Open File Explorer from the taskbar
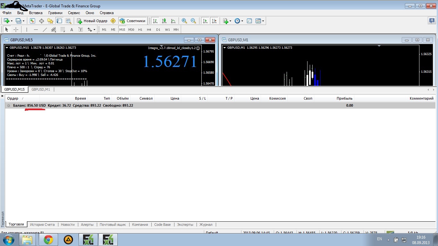438x246 pixels. (28, 240)
